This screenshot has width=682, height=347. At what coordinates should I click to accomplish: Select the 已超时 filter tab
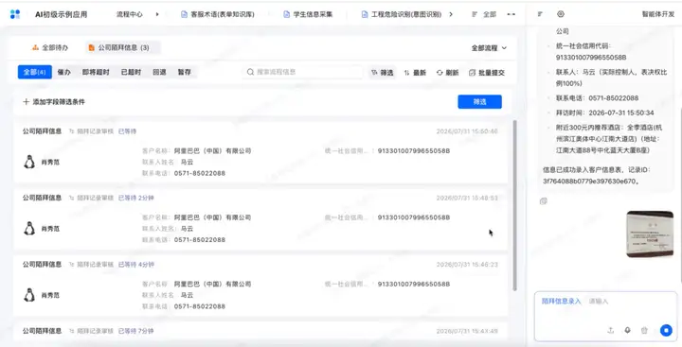click(x=131, y=72)
